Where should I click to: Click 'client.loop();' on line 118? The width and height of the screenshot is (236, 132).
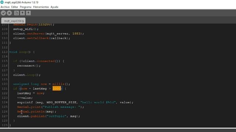click(27, 75)
